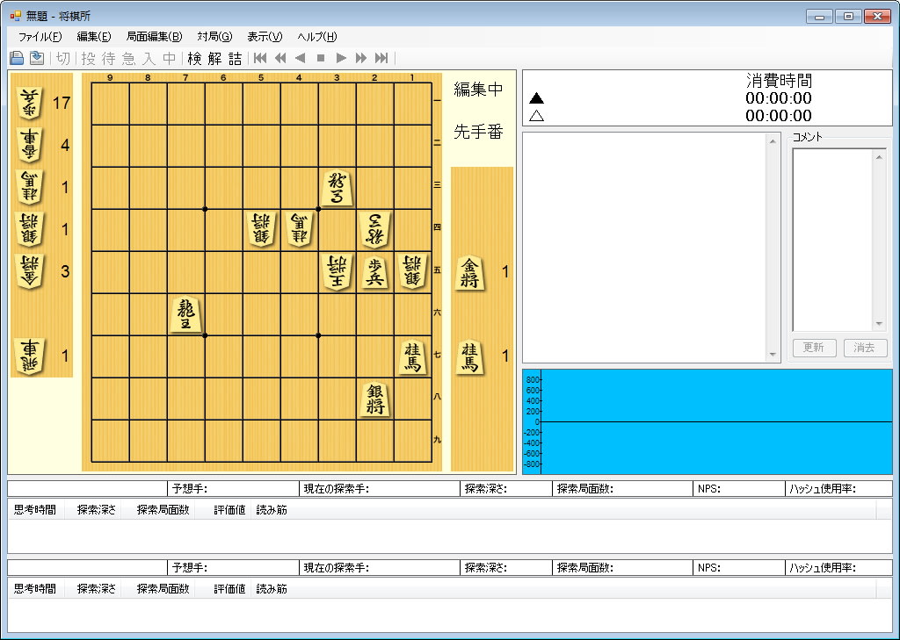Image resolution: width=900 pixels, height=640 pixels.
Task: Jump to the first move
Action: pyautogui.click(x=260, y=58)
